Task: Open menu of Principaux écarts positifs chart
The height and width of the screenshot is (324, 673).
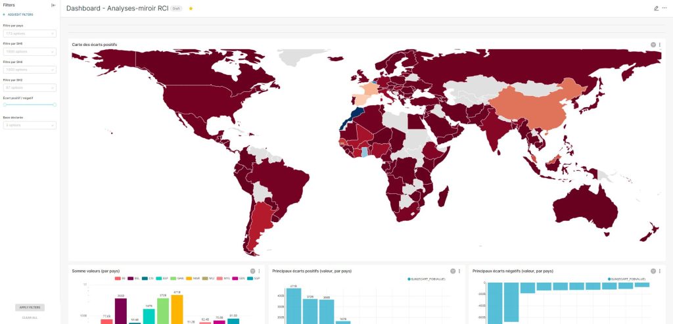Action: pyautogui.click(x=459, y=271)
